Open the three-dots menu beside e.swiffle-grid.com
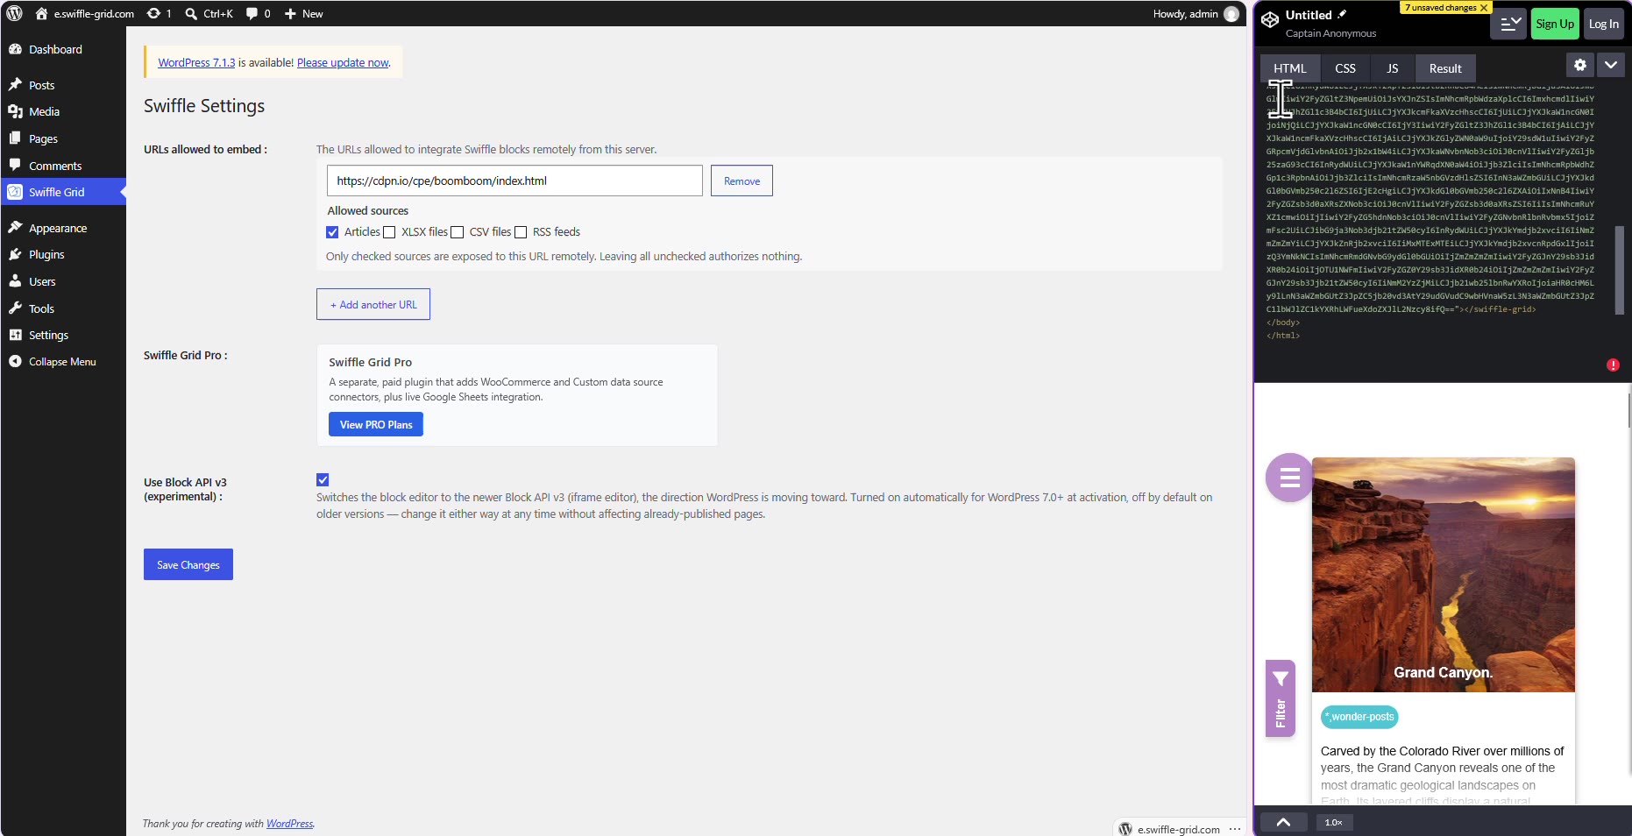The image size is (1632, 836). point(1235,829)
